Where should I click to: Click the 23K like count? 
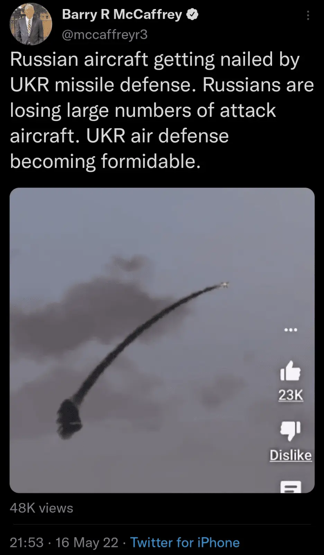coord(291,395)
